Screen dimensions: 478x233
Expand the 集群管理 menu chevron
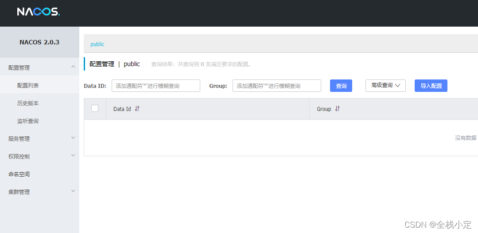coord(73,191)
